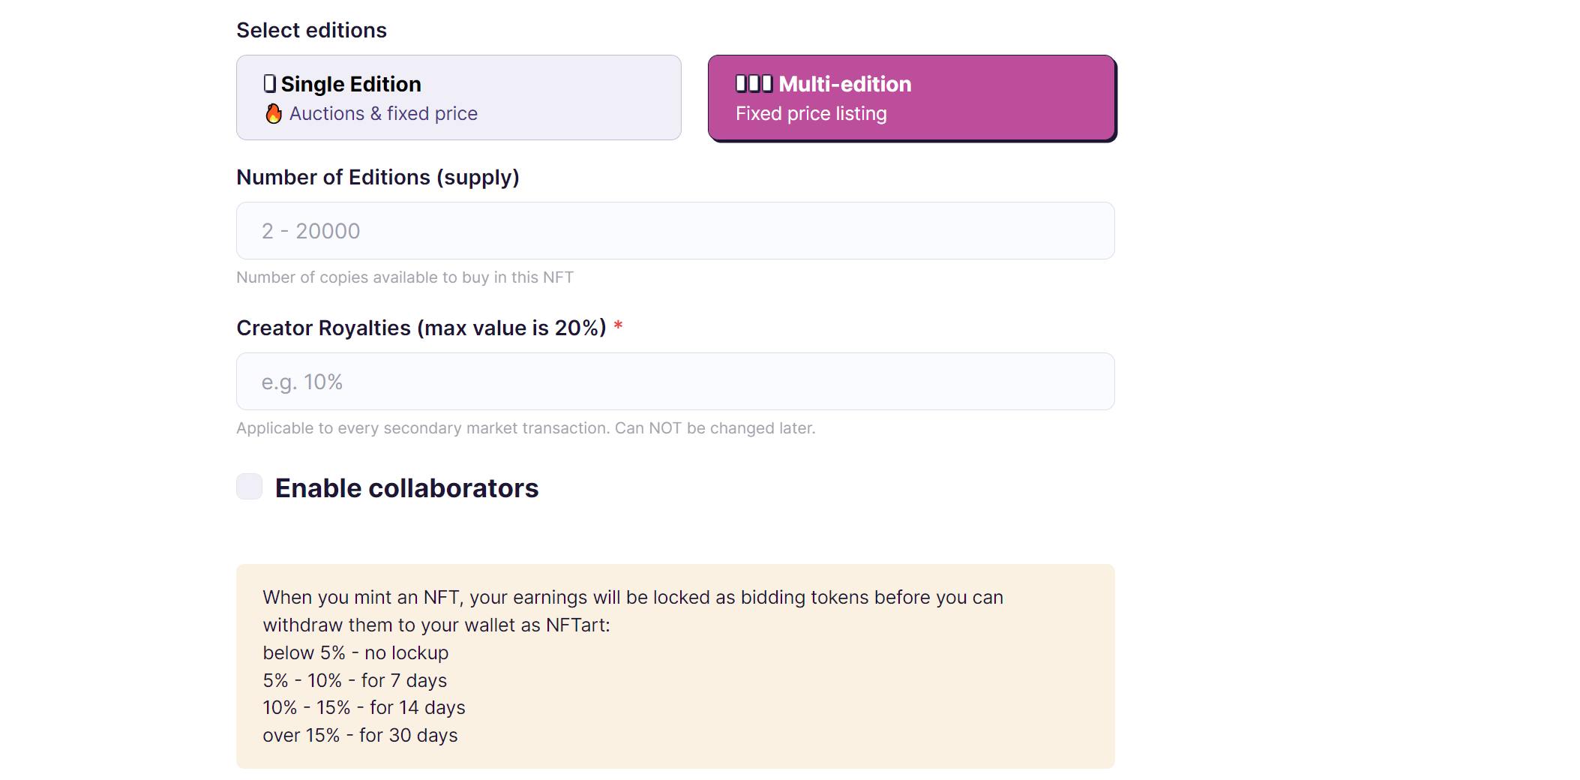1580x780 pixels.
Task: Click the single card icon beside Single Edition
Action: [x=270, y=83]
